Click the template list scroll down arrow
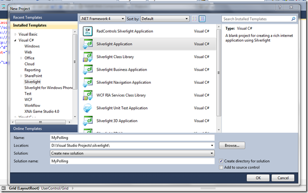This screenshot has height=193, width=308. (x=219, y=130)
